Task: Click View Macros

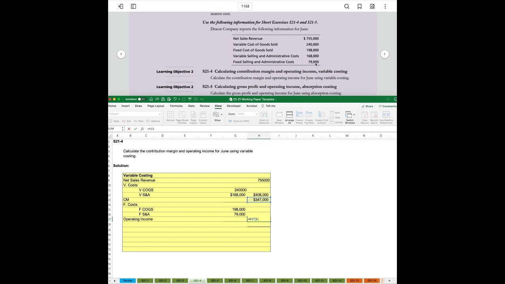Action: [x=365, y=118]
